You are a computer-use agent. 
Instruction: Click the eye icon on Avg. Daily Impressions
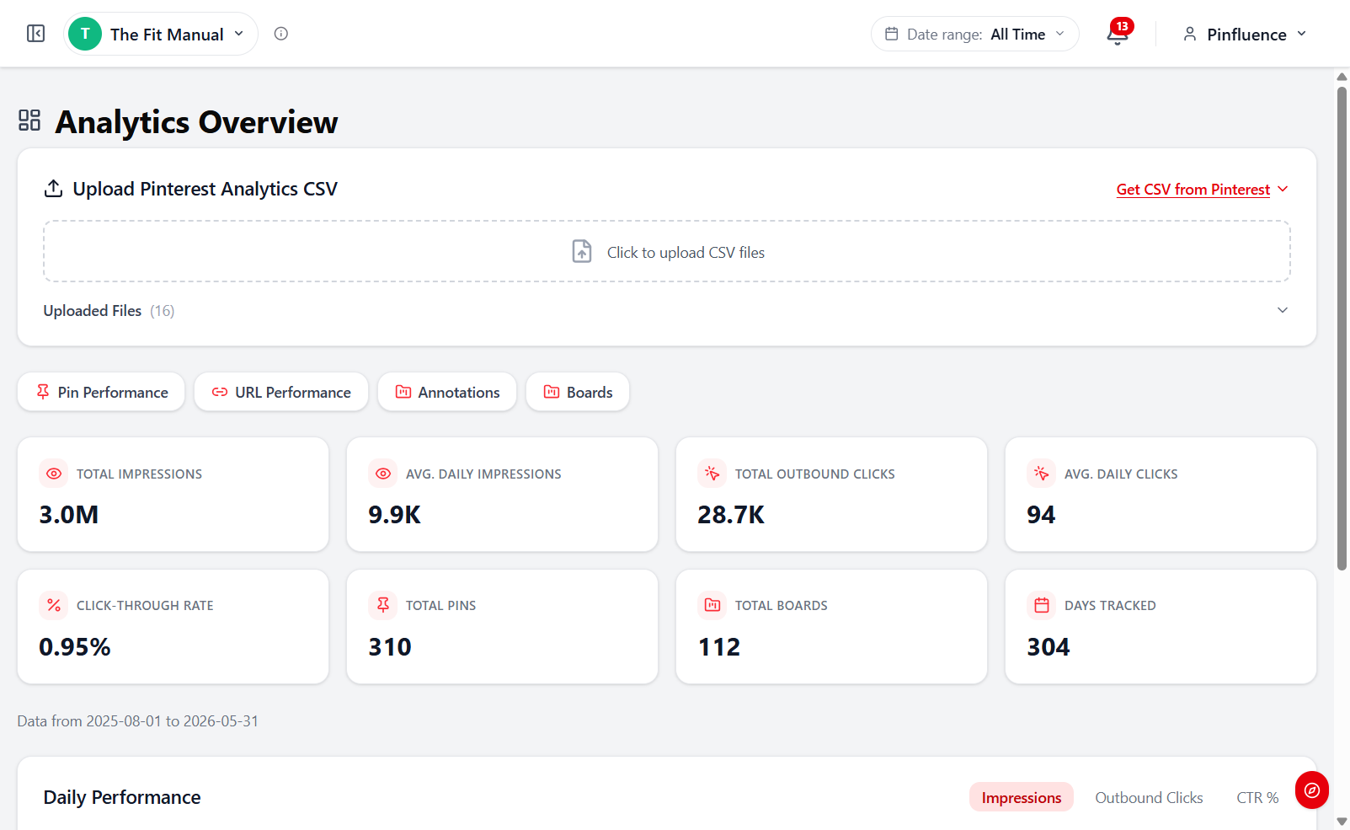pos(383,474)
